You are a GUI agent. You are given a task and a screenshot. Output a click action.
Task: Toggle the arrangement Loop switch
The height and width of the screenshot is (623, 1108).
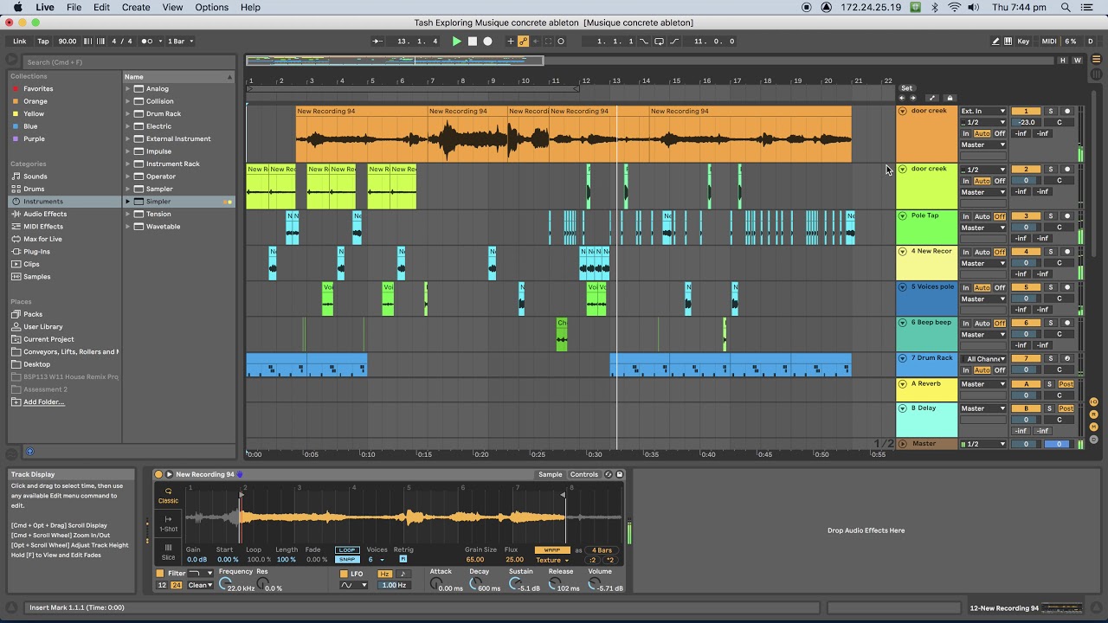tap(660, 41)
